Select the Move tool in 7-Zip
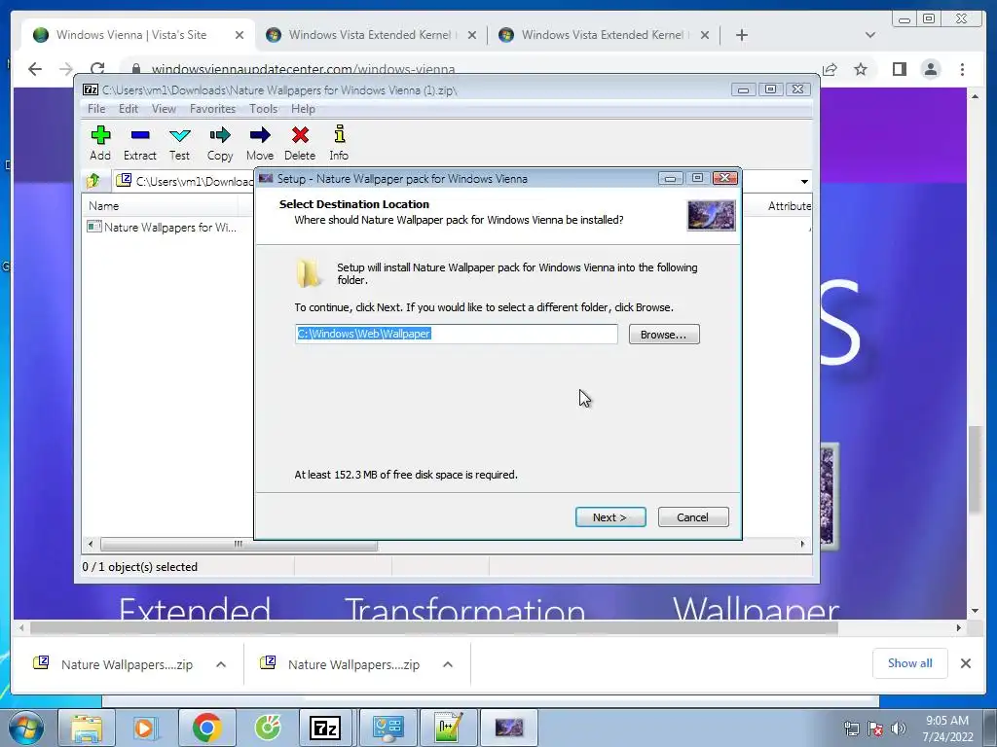Screen dimensions: 997x747 point(260,143)
